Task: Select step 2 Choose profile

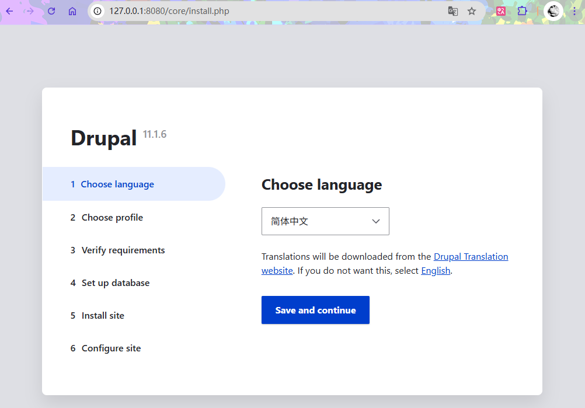Action: [107, 218]
